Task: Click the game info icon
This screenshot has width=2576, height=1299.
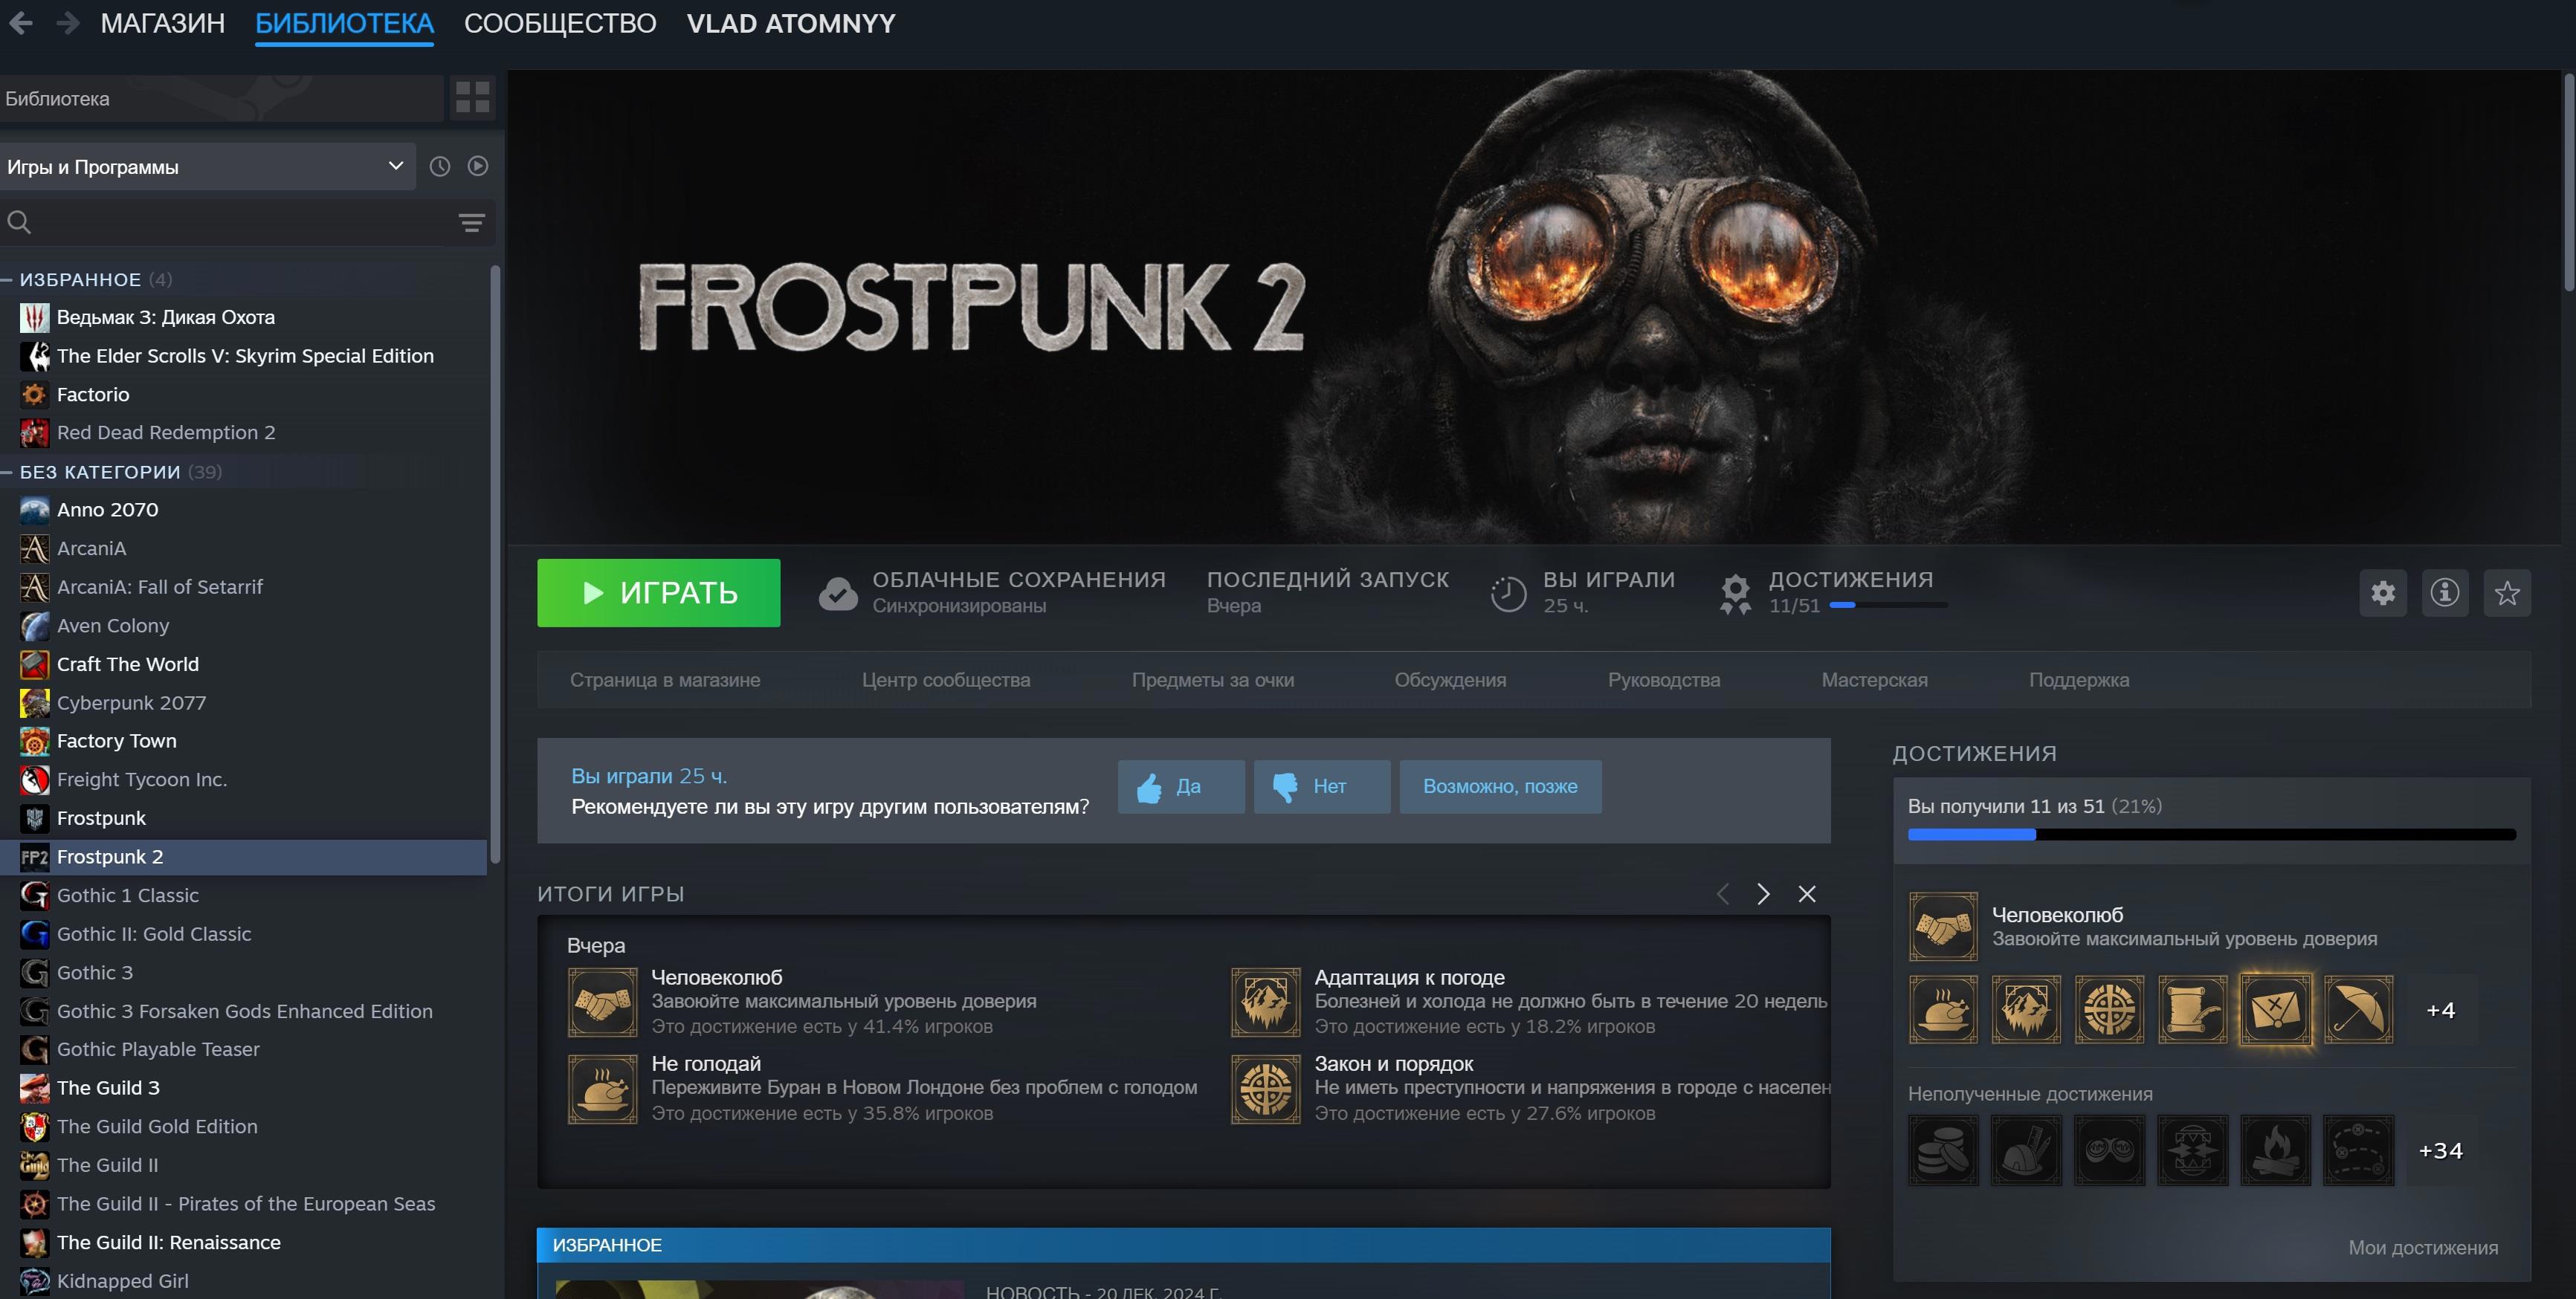Action: pos(2445,594)
